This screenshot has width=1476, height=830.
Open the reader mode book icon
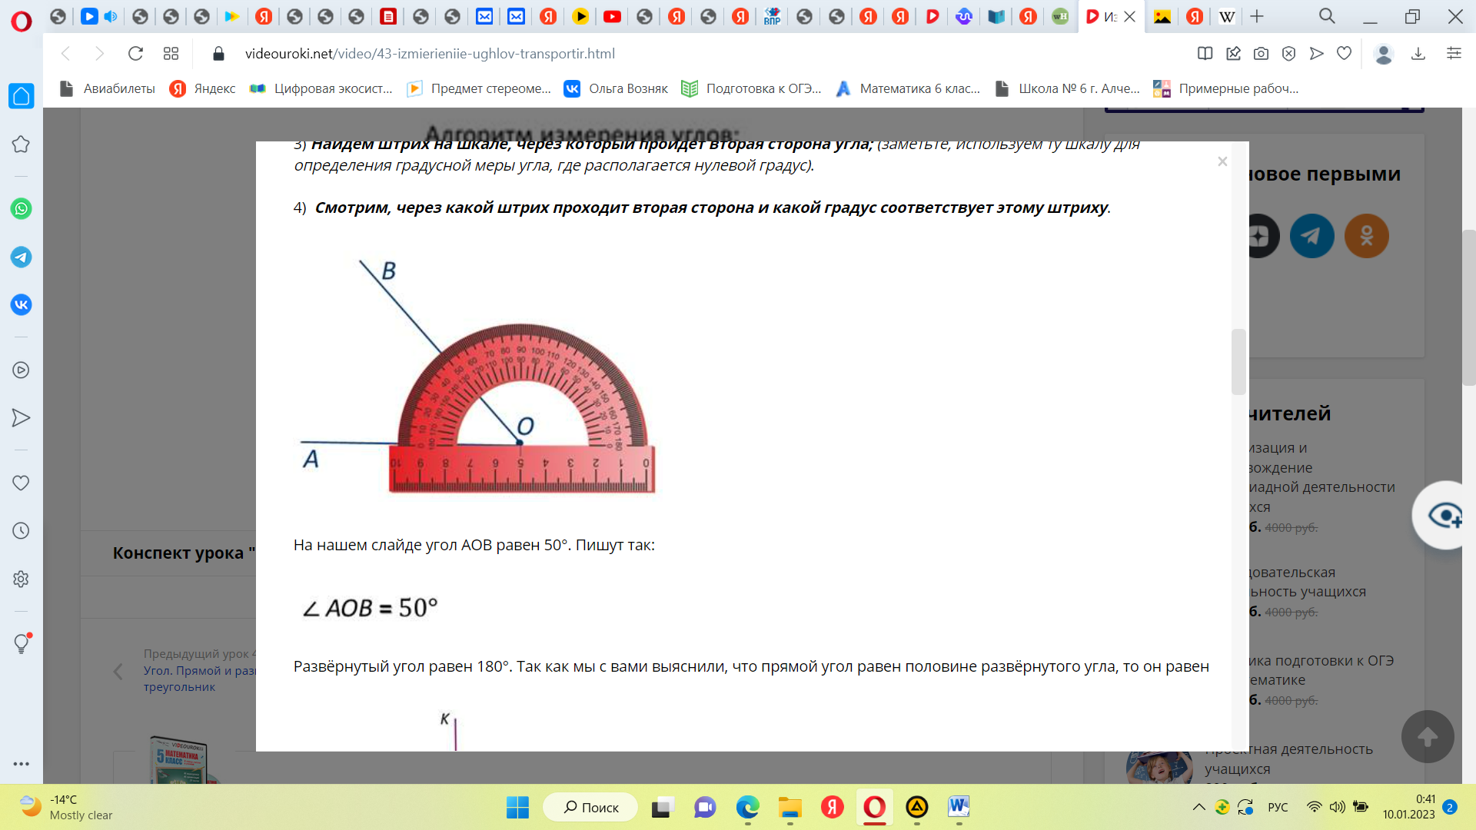tap(1205, 54)
